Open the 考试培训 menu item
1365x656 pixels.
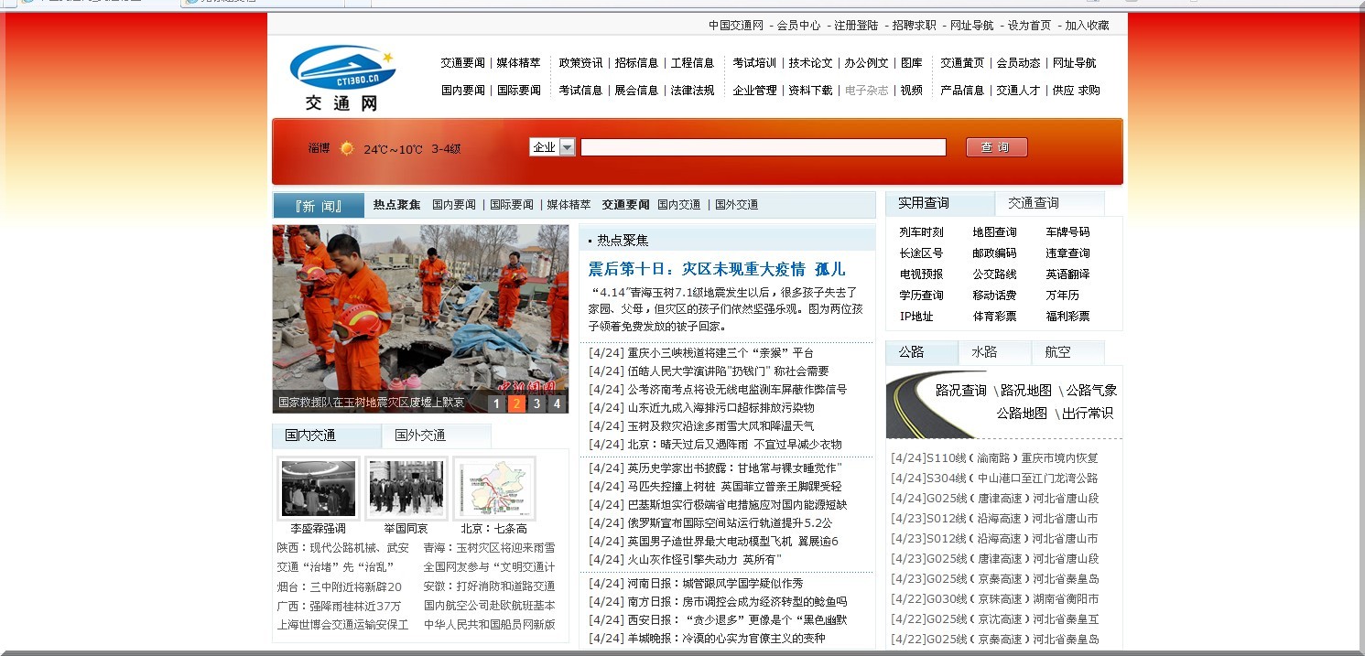(753, 64)
